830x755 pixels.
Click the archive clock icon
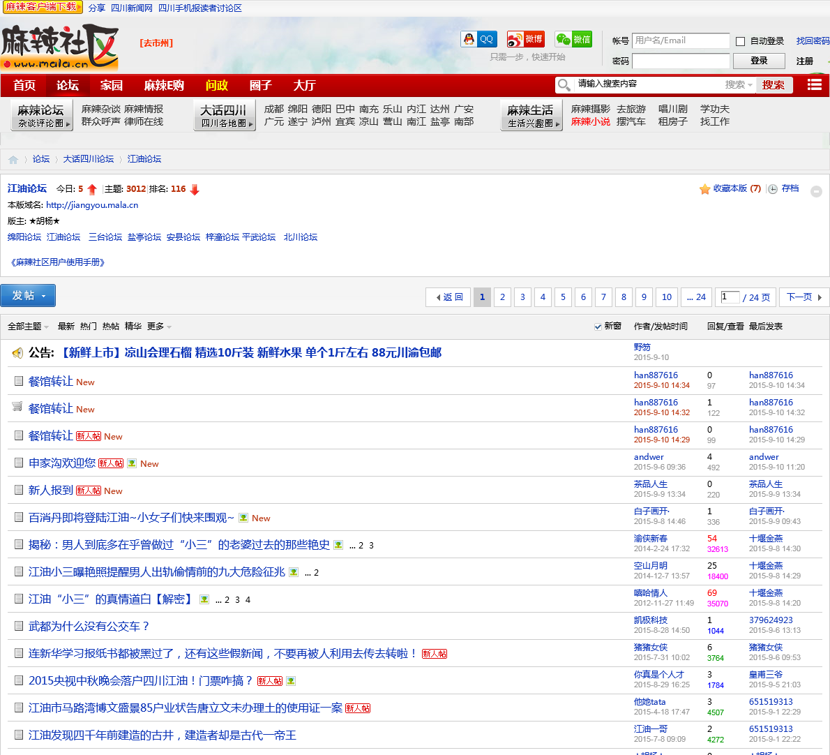pyautogui.click(x=773, y=189)
